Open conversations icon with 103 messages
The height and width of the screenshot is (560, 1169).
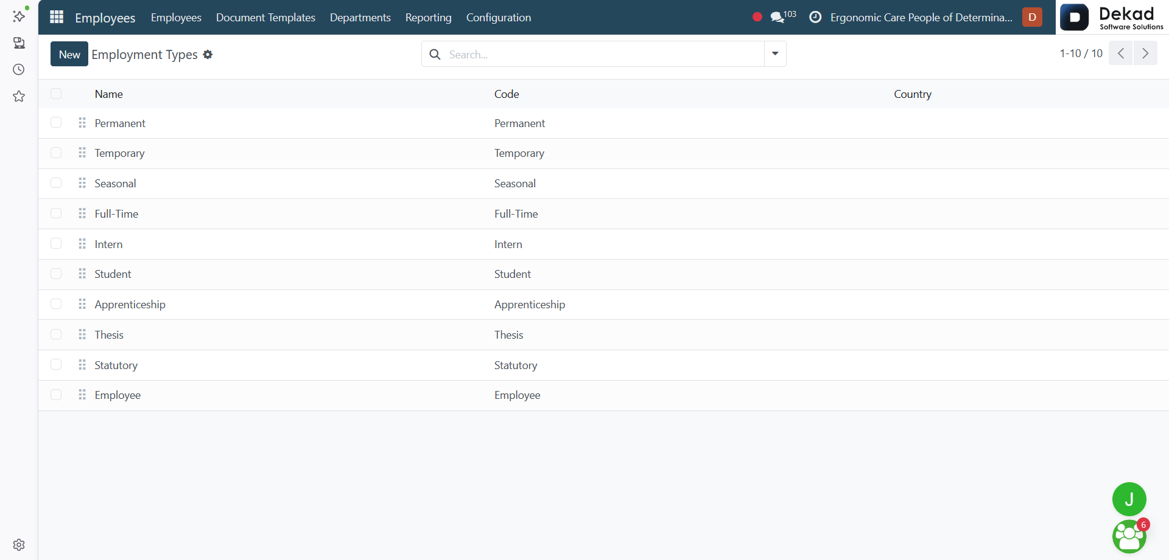pos(783,17)
